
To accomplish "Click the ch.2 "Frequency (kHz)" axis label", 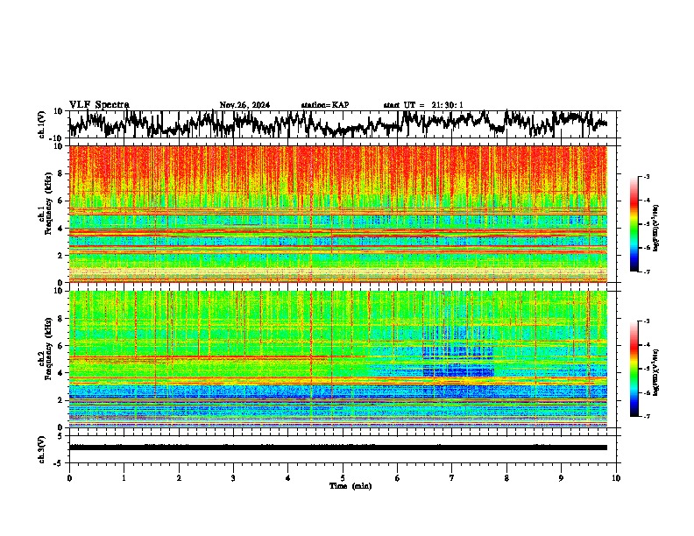I will click(x=48, y=349).
